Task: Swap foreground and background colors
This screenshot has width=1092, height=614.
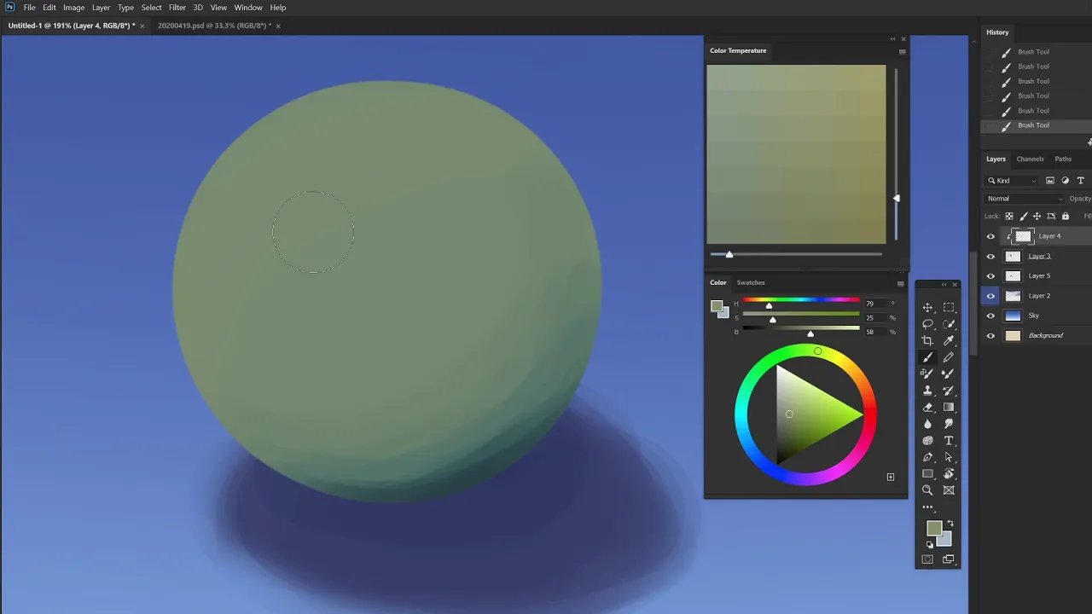Action: coord(950,524)
